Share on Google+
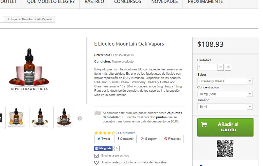This screenshot has height=166, width=263. 149,139
